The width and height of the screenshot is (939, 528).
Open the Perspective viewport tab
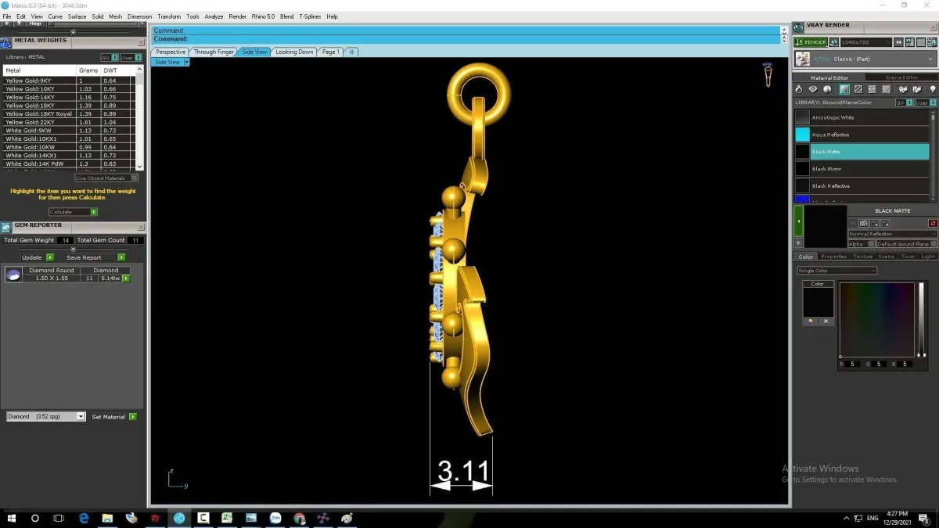pos(171,52)
